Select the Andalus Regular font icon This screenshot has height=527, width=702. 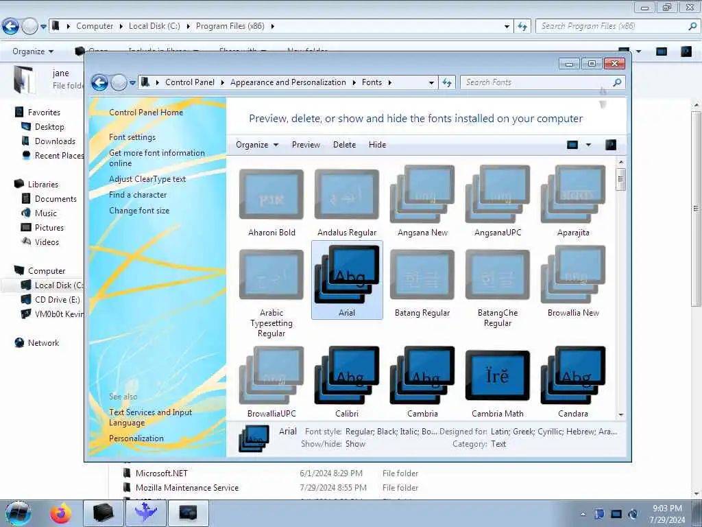click(346, 194)
